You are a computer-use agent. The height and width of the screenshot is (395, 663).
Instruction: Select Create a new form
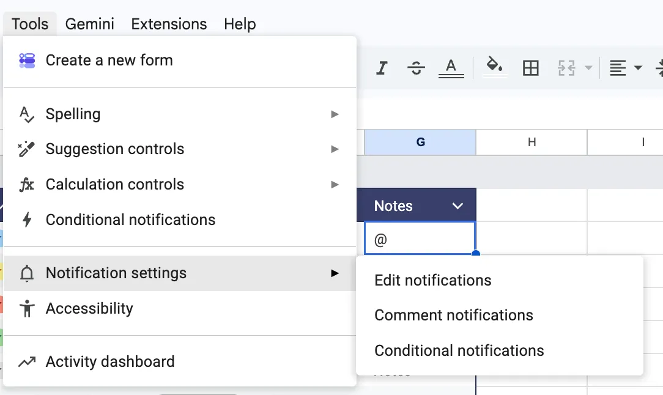180,61
